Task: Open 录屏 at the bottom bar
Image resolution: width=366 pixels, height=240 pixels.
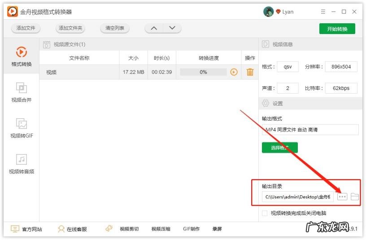Action: tap(217, 229)
